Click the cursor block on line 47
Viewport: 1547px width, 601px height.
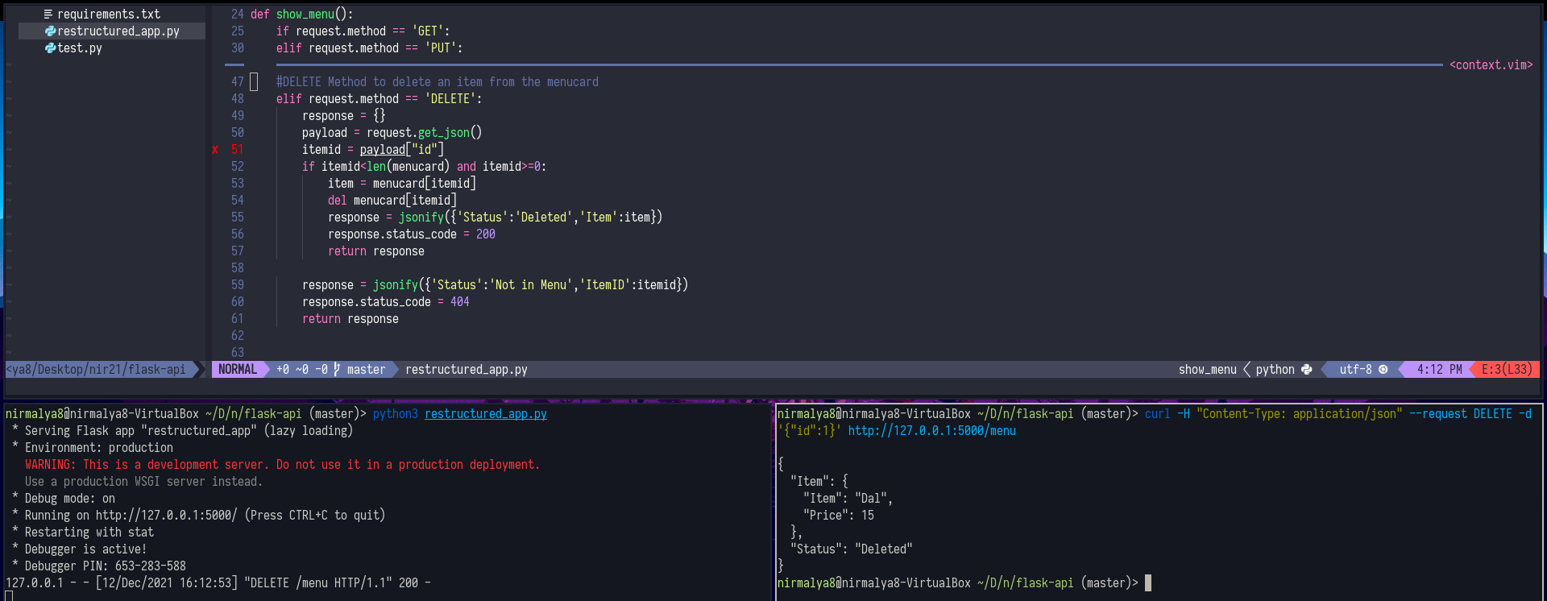[x=254, y=82]
